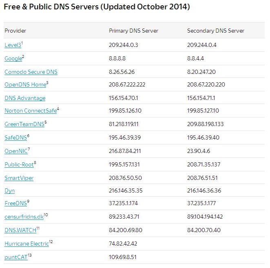Select secondary address 209.244.0.4
This screenshot has width=270, height=268.
click(202, 45)
